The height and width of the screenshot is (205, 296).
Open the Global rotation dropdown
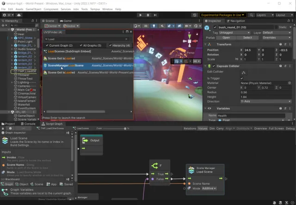point(71,26)
